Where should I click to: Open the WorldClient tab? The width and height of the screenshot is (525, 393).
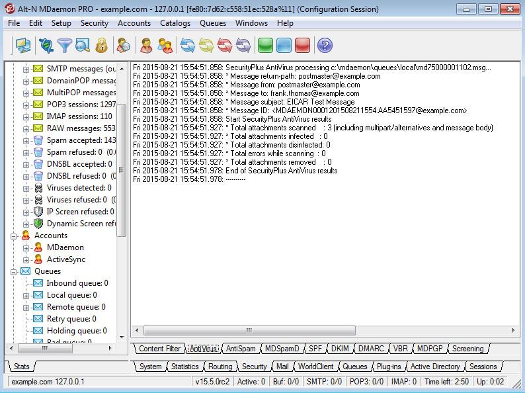(316, 367)
